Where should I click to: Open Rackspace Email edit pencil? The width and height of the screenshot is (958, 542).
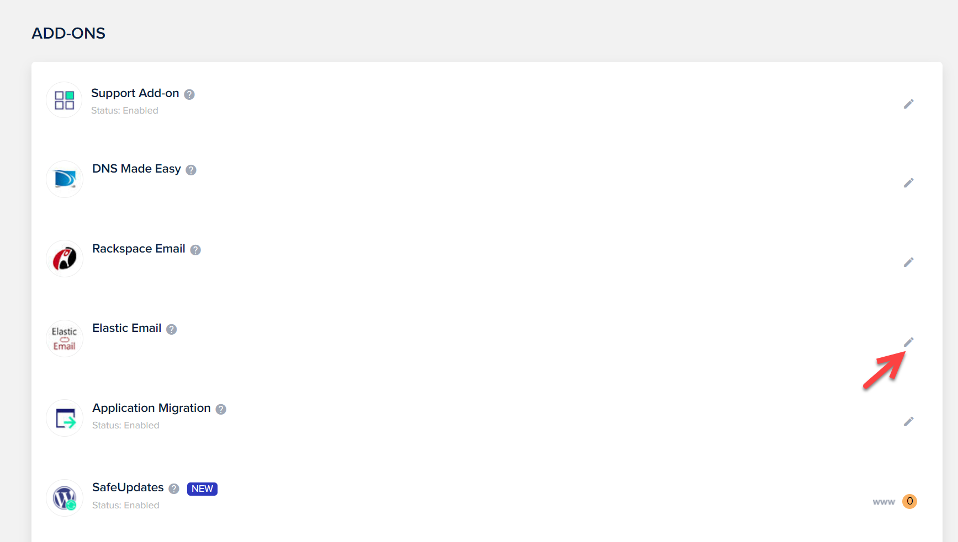pos(909,262)
